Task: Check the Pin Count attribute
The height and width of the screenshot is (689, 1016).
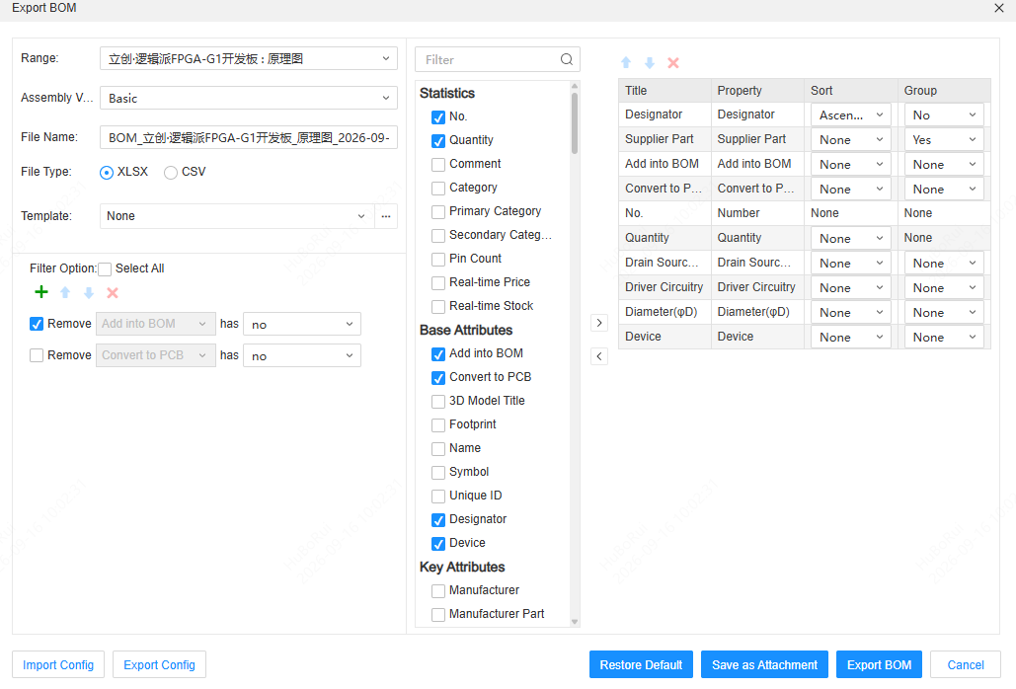Action: click(x=438, y=259)
